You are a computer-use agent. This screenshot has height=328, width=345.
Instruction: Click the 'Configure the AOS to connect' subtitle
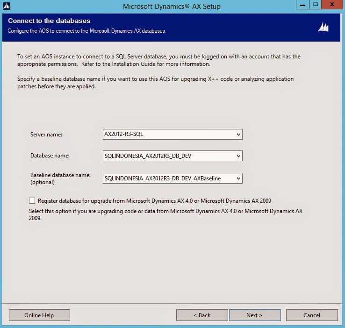(x=87, y=31)
